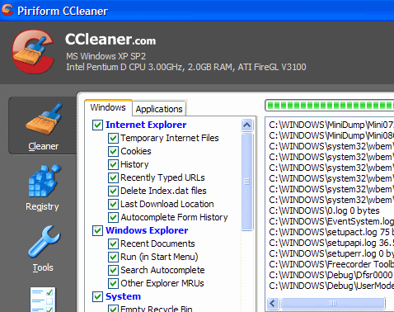Image resolution: width=394 pixels, height=312 pixels.
Task: Click the title bar CCleaner icon
Action: coord(7,10)
